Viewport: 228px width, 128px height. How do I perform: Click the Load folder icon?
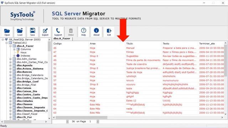pyautogui.click(x=20, y=32)
